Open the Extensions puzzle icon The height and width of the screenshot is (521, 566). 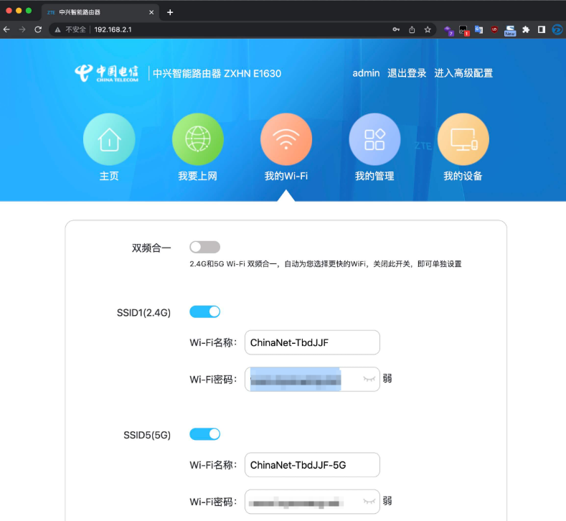tap(526, 29)
